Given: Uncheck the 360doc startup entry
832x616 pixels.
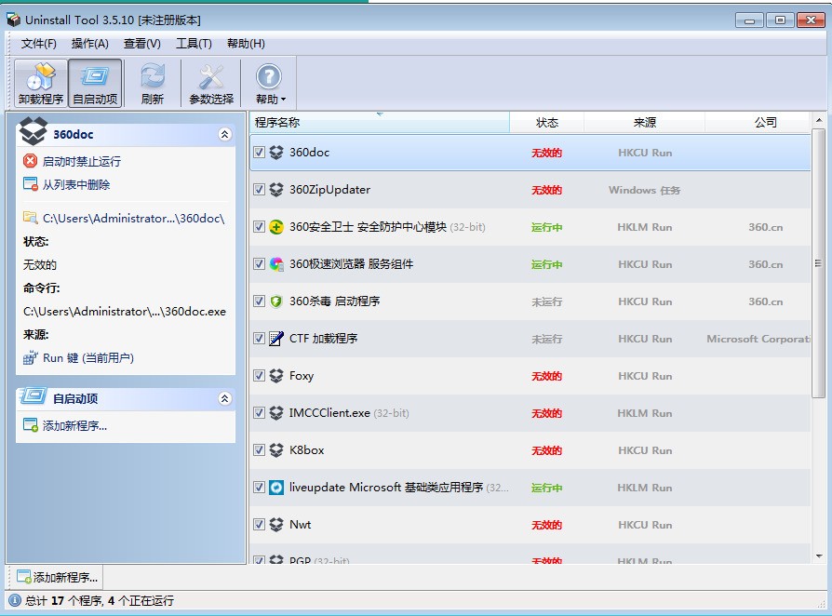Looking at the screenshot, I should pos(258,152).
